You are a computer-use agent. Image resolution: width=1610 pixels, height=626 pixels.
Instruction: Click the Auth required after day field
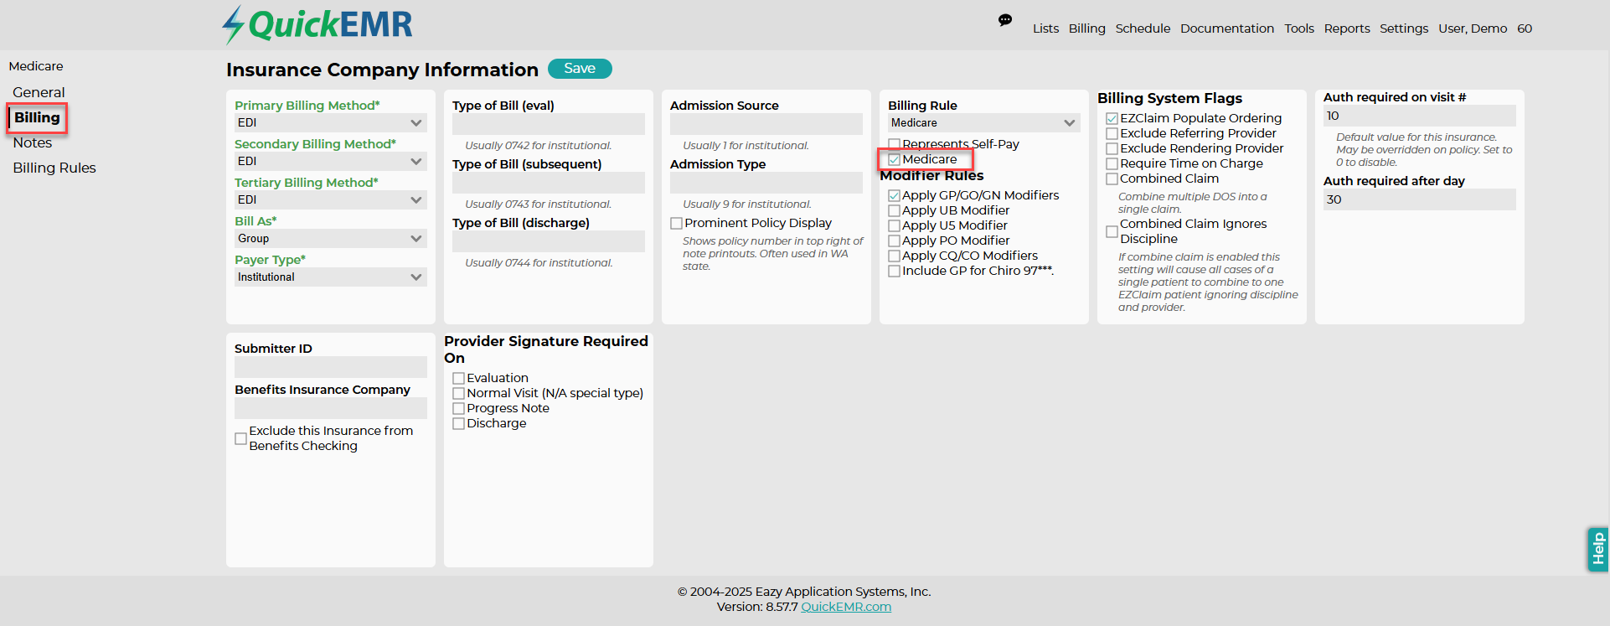pos(1420,199)
